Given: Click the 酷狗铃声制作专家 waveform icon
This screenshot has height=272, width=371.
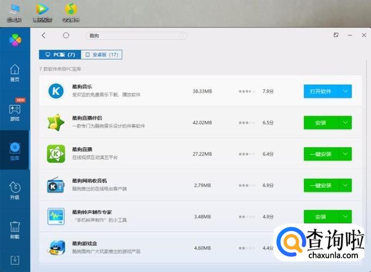Looking at the screenshot, I should click(56, 217).
